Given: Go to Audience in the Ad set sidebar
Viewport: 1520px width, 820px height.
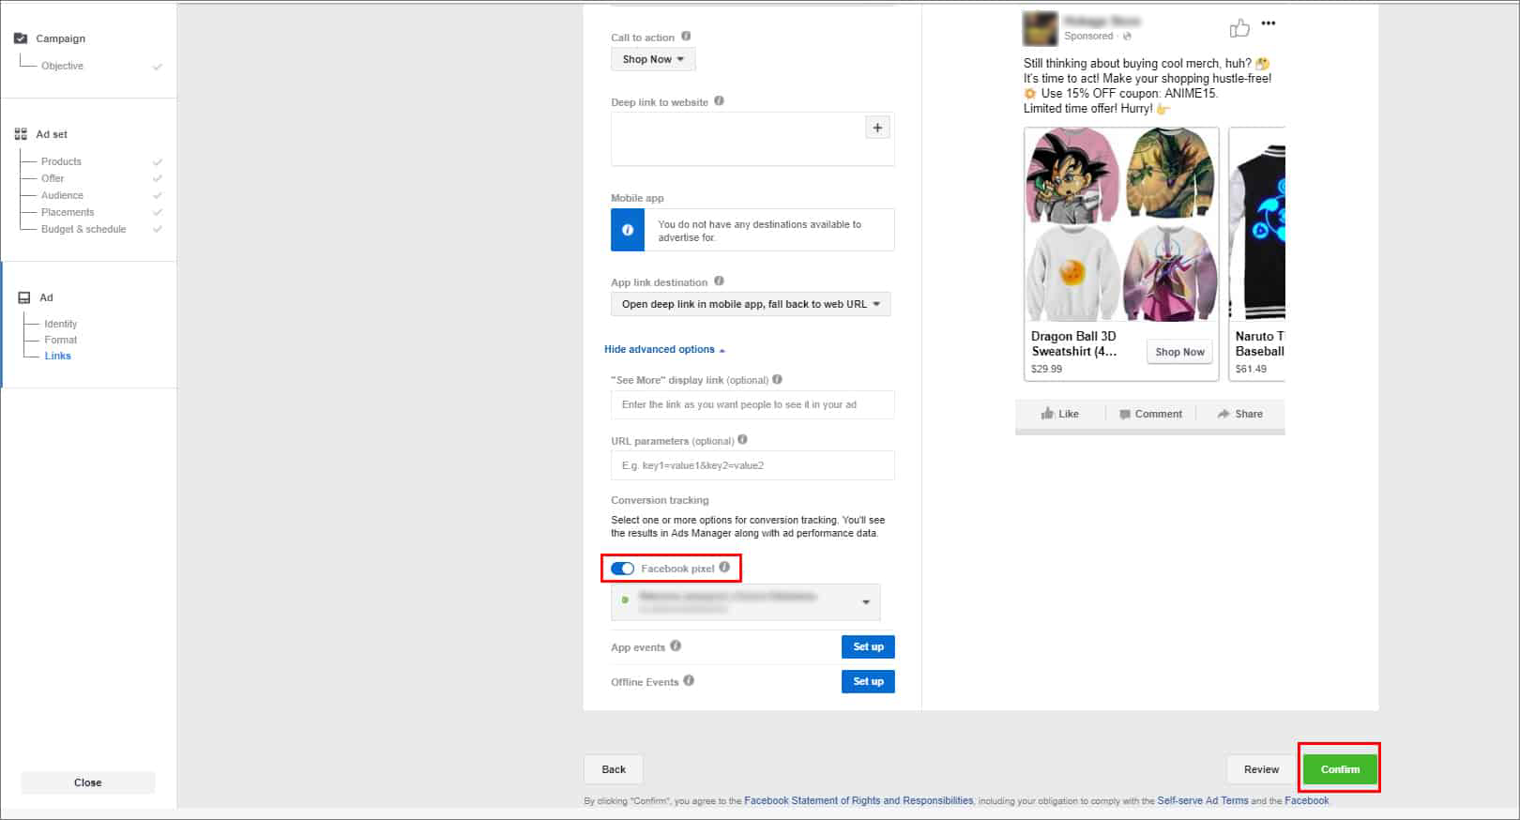Looking at the screenshot, I should [62, 195].
